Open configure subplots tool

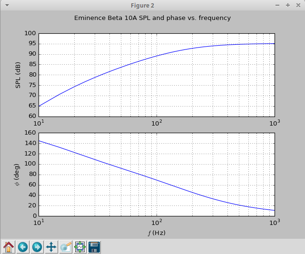(80, 247)
